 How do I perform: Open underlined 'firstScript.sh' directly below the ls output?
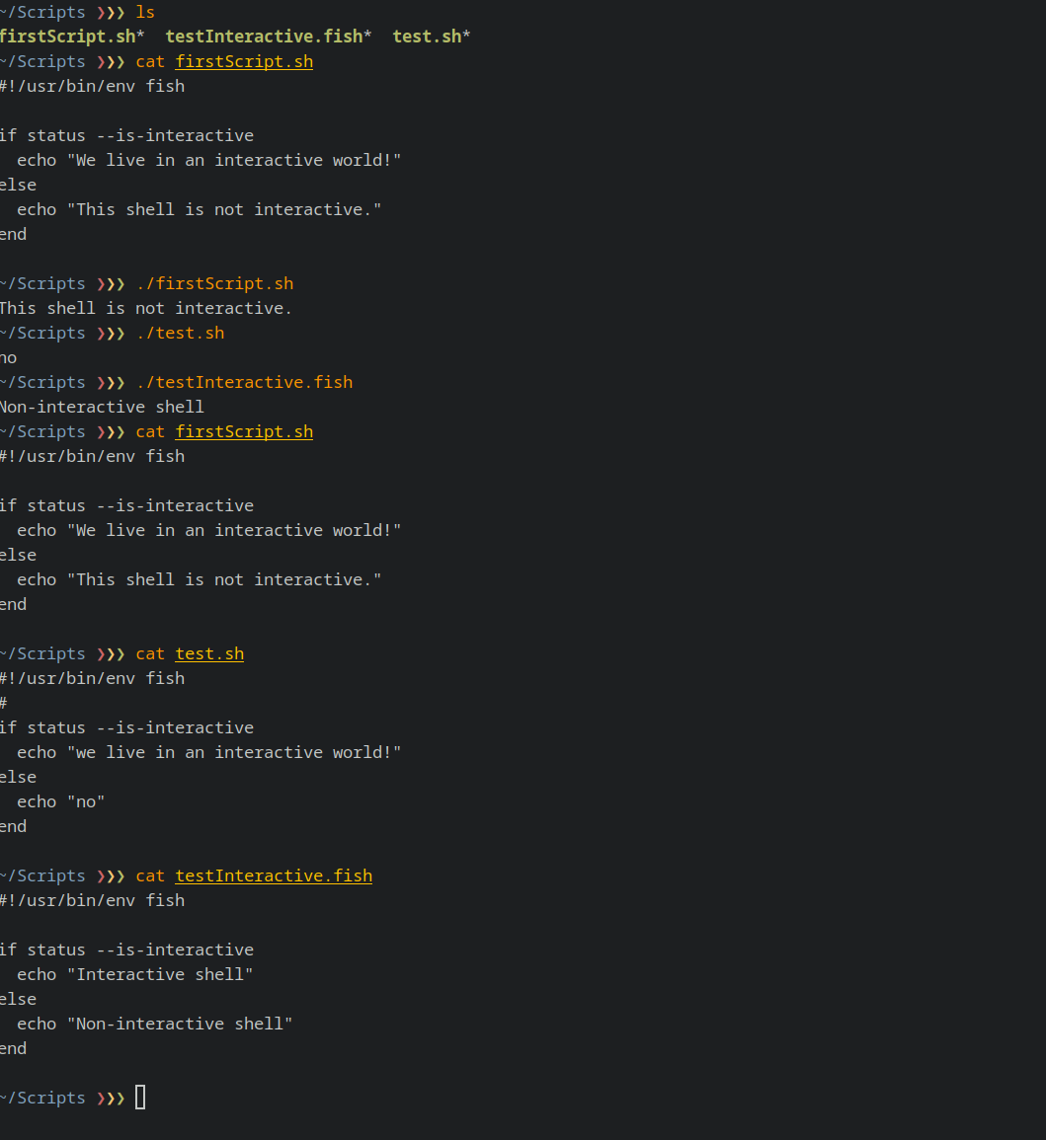point(244,62)
